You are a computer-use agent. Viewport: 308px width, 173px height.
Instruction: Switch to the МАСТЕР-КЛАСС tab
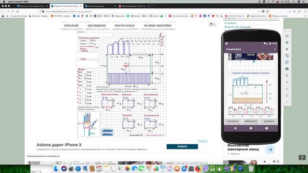coord(125,25)
